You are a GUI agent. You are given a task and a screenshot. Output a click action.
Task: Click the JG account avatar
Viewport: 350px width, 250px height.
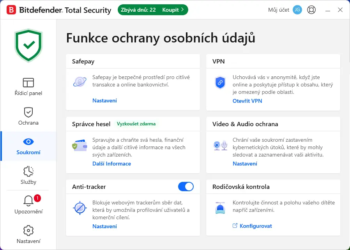tap(297, 10)
